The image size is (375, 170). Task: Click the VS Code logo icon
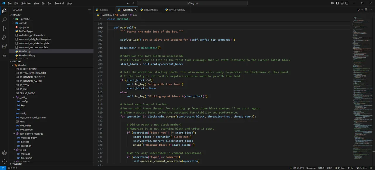(3, 3)
